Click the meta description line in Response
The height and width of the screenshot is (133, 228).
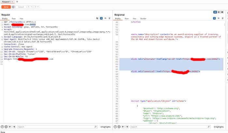pyautogui.click(x=176, y=37)
